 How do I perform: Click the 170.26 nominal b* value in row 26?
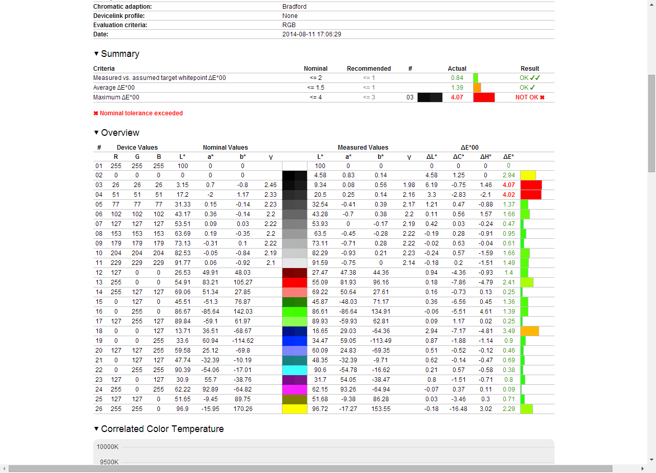[242, 409]
